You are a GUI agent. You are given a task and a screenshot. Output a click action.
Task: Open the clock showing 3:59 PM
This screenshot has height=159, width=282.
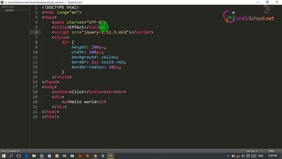tap(273, 156)
